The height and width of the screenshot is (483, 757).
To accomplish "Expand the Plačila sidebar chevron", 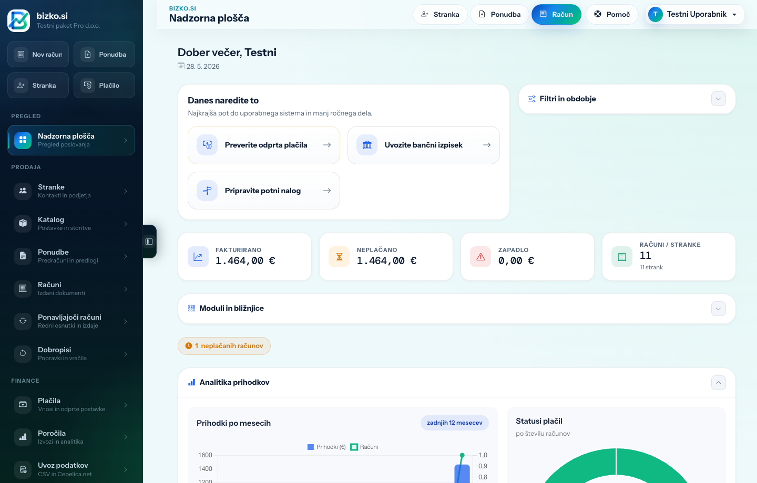I will click(x=126, y=405).
